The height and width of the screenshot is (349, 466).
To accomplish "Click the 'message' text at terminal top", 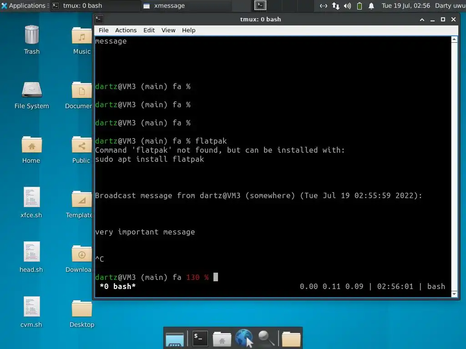I will coord(111,41).
